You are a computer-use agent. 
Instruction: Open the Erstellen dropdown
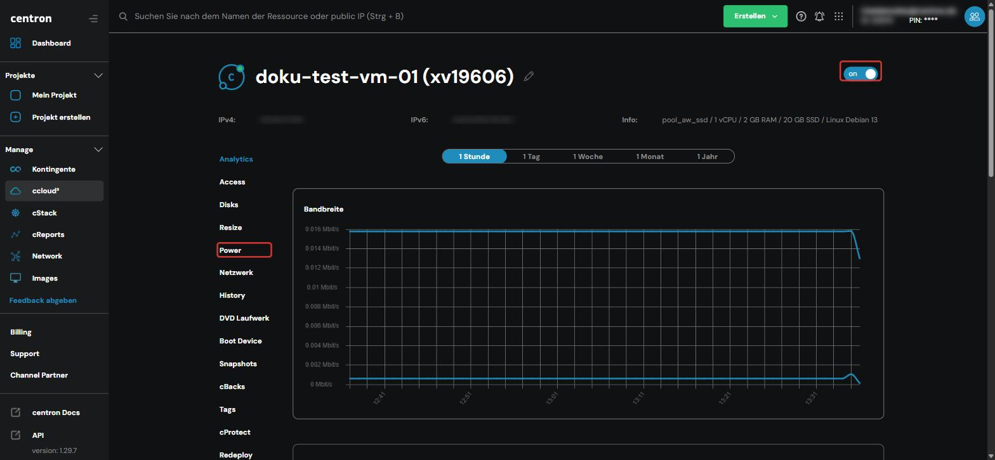tap(755, 16)
